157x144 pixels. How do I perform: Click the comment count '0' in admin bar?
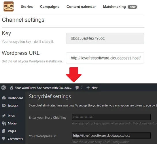[x=82, y=88]
